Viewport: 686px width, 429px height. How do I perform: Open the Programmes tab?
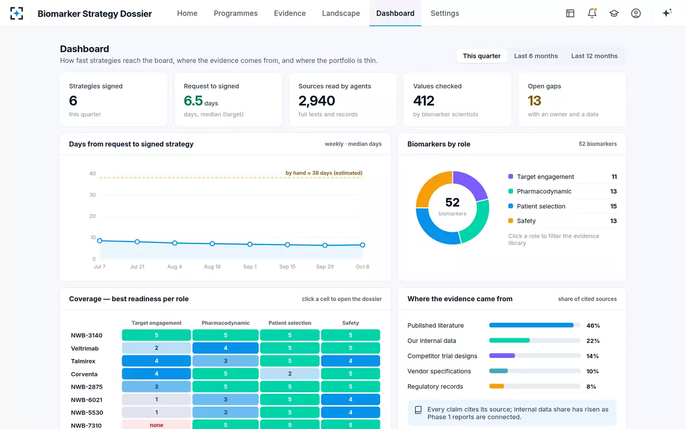[236, 13]
